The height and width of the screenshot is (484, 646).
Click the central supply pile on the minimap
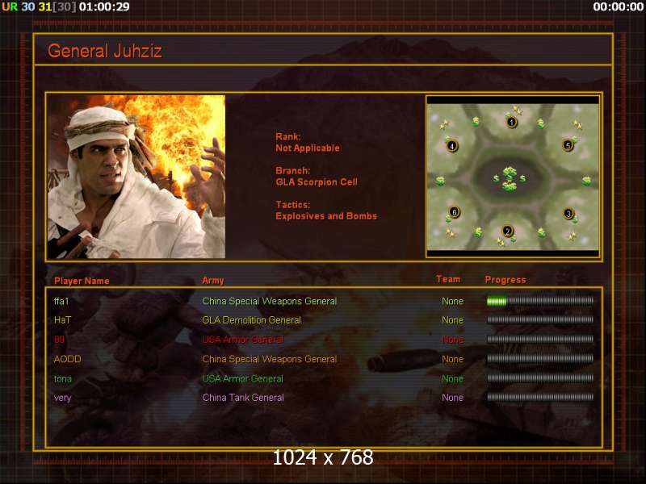(510, 178)
